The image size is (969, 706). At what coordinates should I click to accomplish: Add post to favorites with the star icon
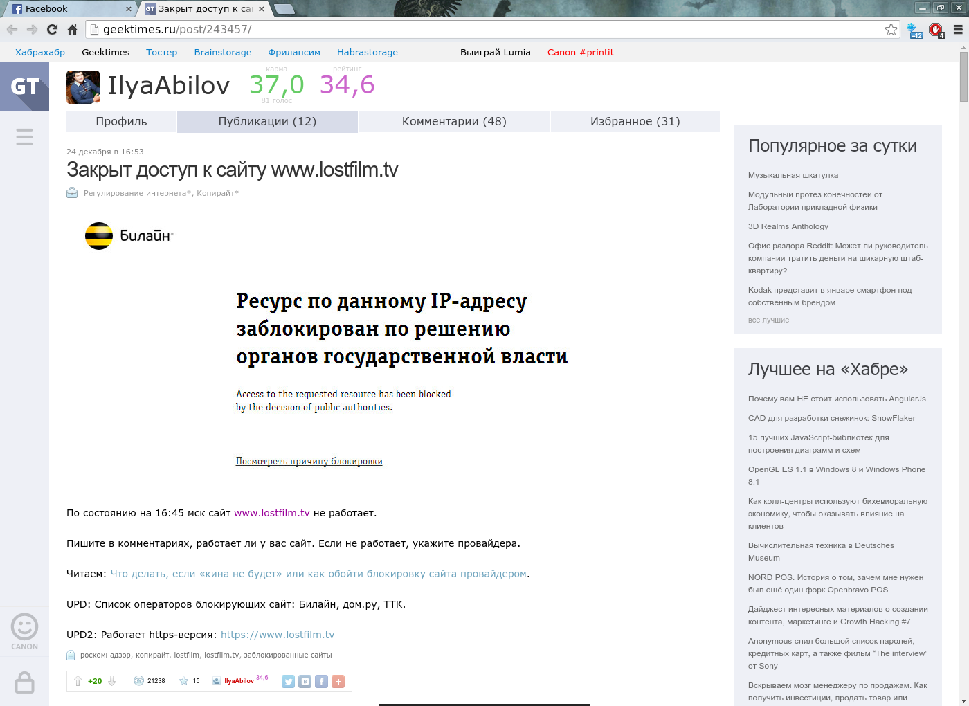183,681
